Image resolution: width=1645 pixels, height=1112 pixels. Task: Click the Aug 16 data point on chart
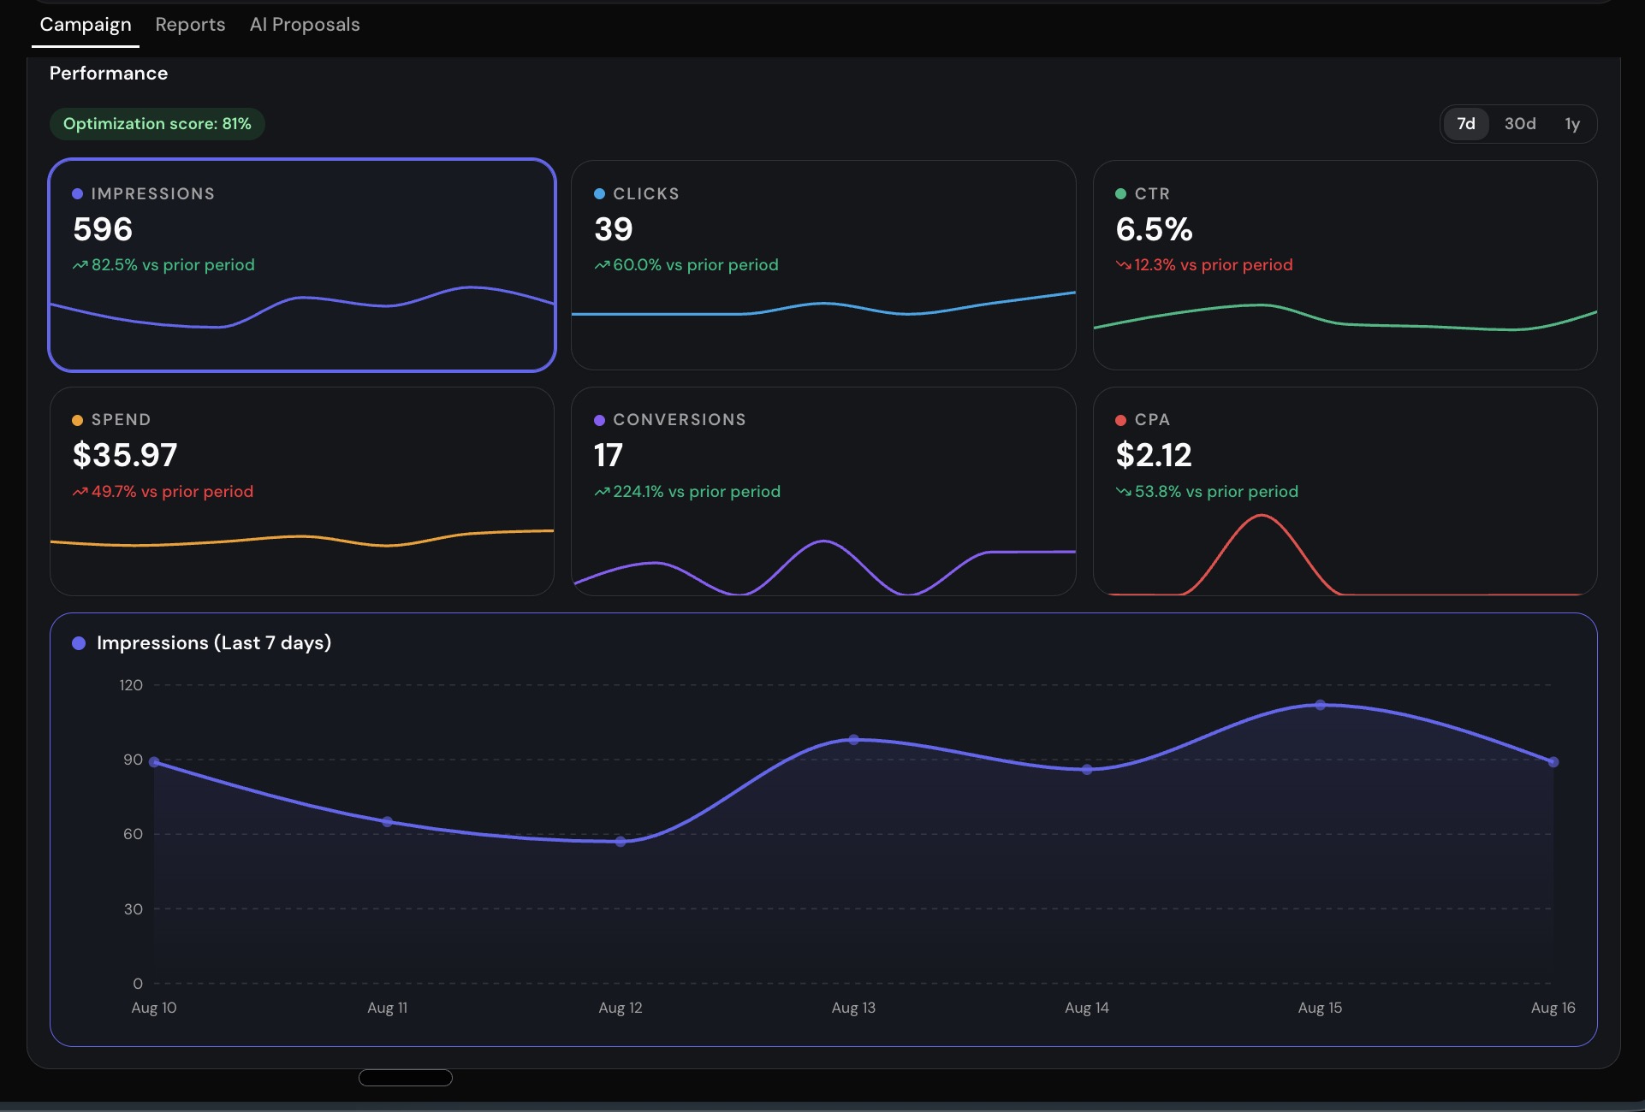[x=1553, y=761]
